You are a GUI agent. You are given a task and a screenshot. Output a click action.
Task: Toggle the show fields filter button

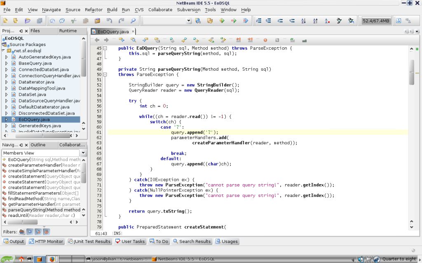30,232
